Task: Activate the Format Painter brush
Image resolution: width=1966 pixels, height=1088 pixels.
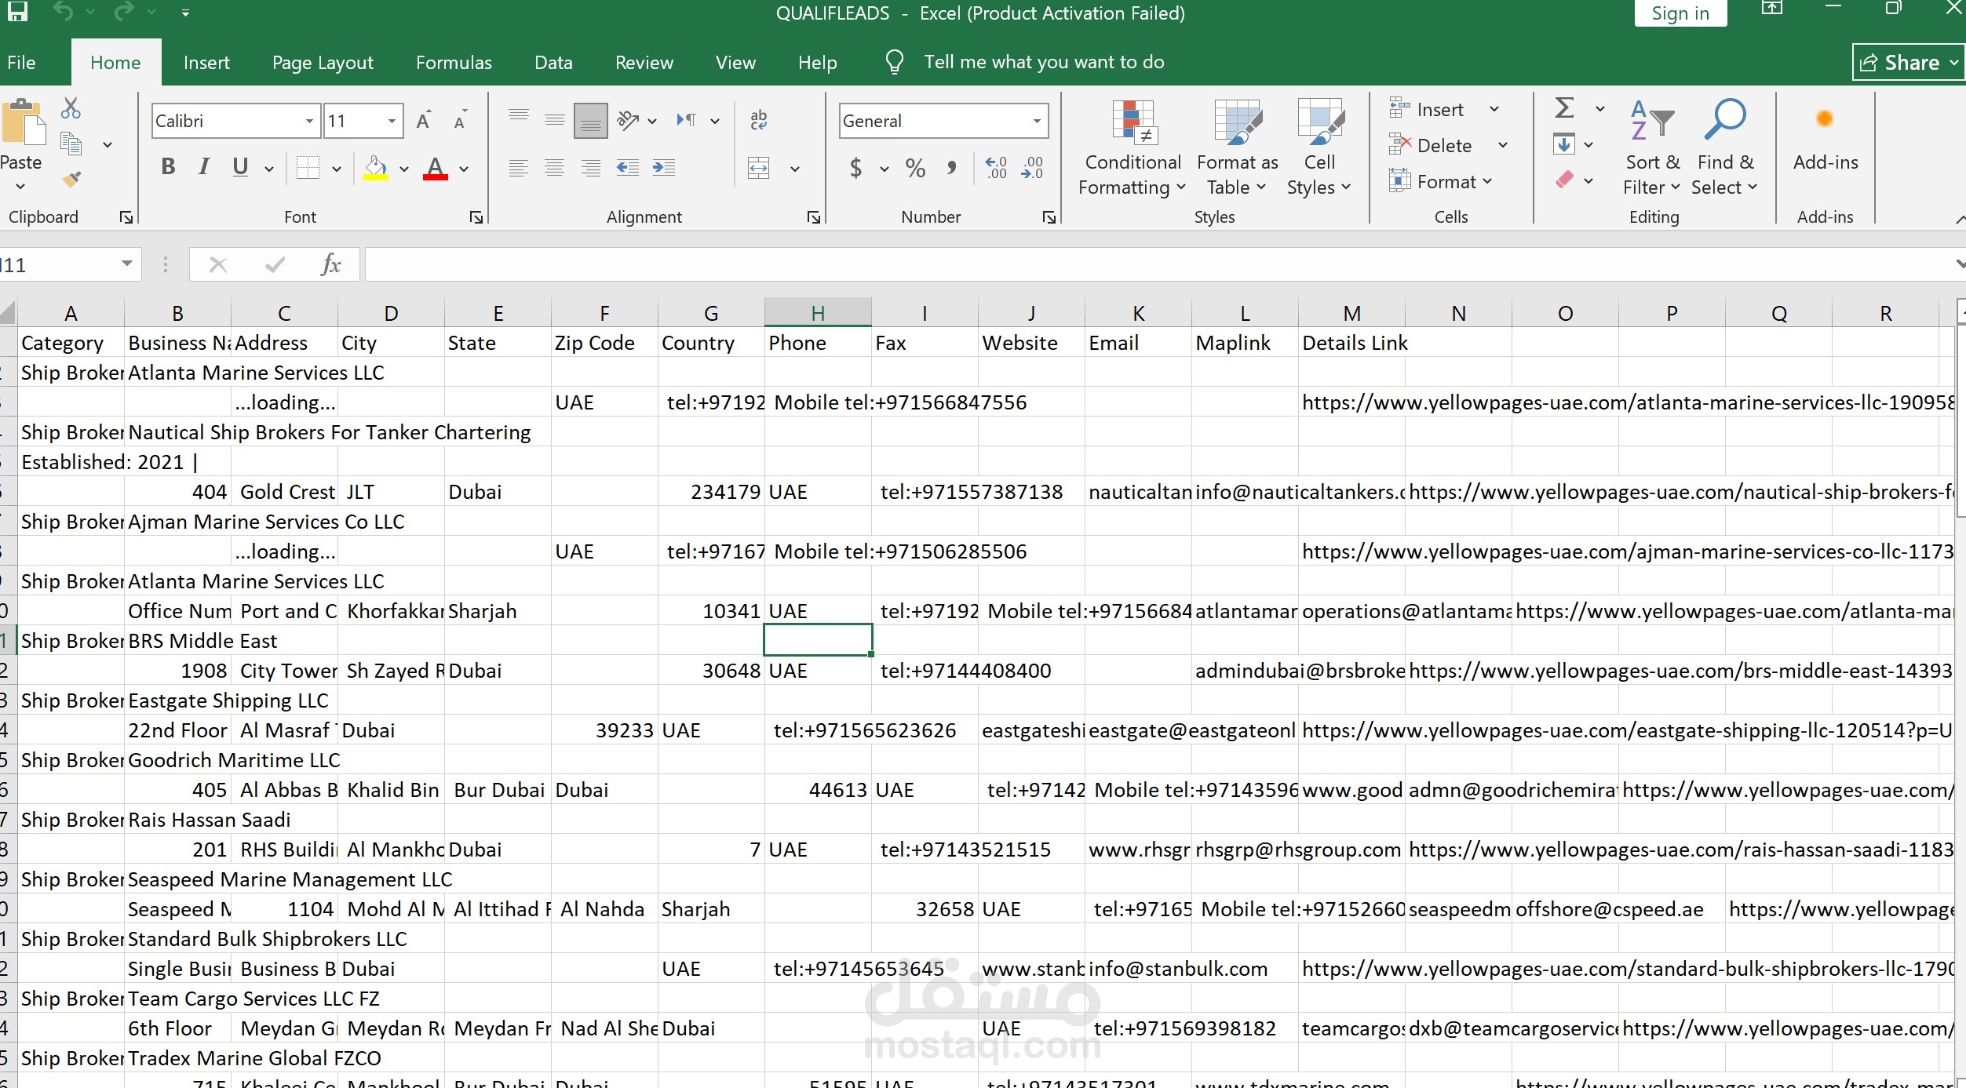Action: tap(71, 180)
